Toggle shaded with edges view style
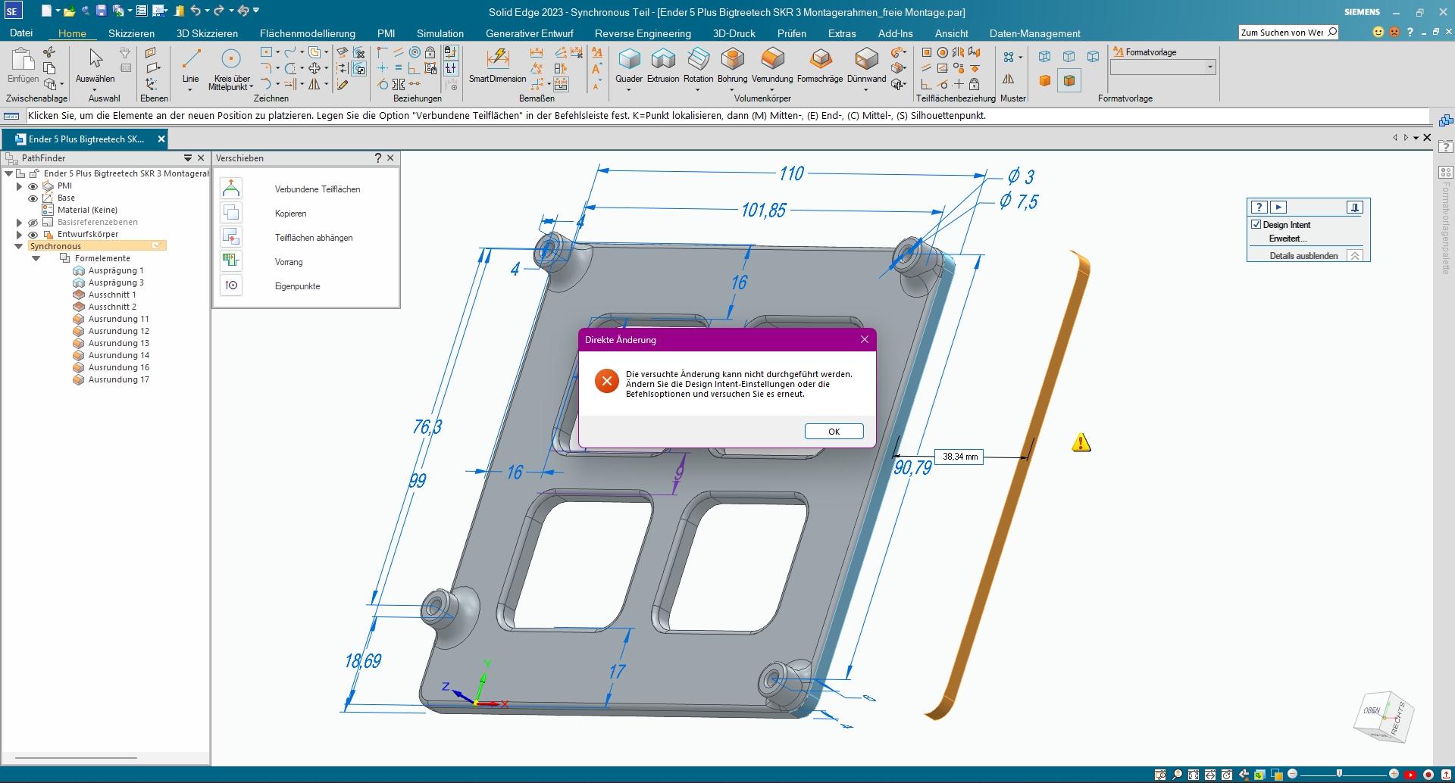Image resolution: width=1455 pixels, height=783 pixels. tap(1069, 80)
